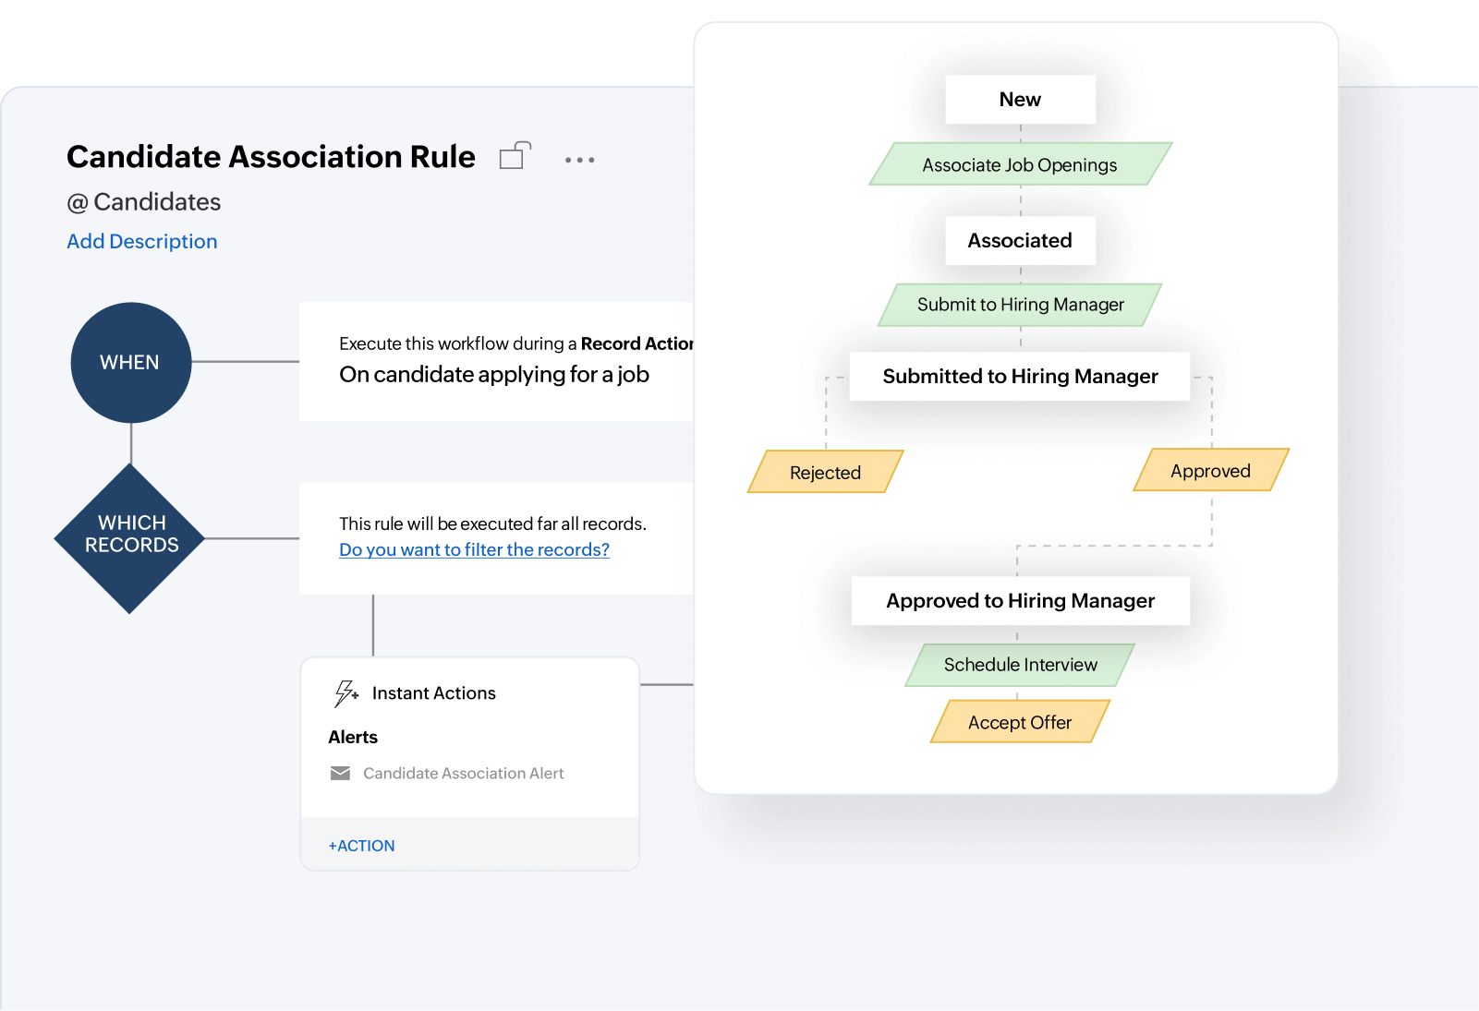Click the unlock icon next to the rule title

(x=515, y=156)
